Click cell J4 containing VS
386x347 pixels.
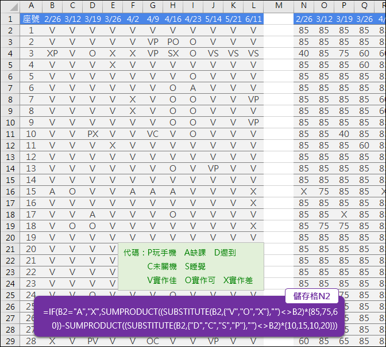[213, 54]
